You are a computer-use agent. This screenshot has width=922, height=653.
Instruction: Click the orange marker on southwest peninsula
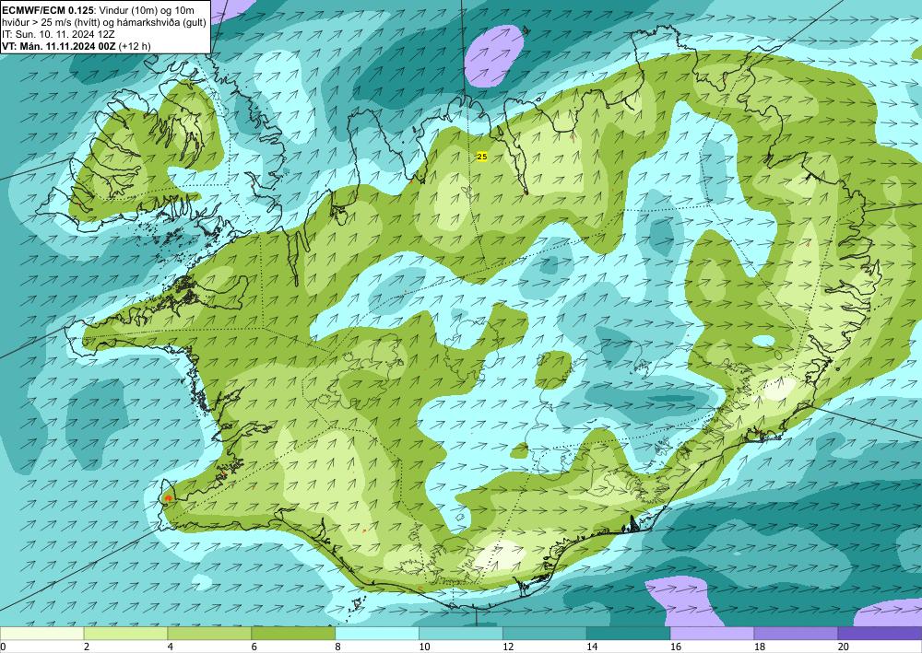click(168, 498)
